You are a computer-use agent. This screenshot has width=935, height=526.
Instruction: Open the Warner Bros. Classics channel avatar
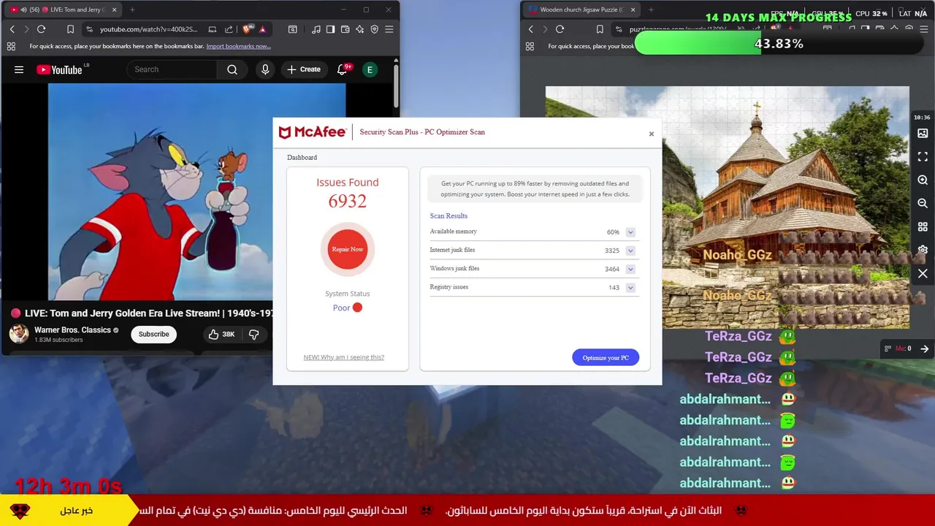point(19,334)
